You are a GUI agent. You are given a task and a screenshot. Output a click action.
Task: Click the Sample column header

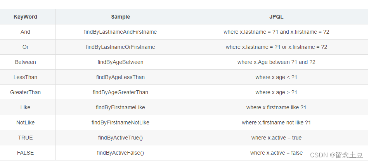(120, 17)
